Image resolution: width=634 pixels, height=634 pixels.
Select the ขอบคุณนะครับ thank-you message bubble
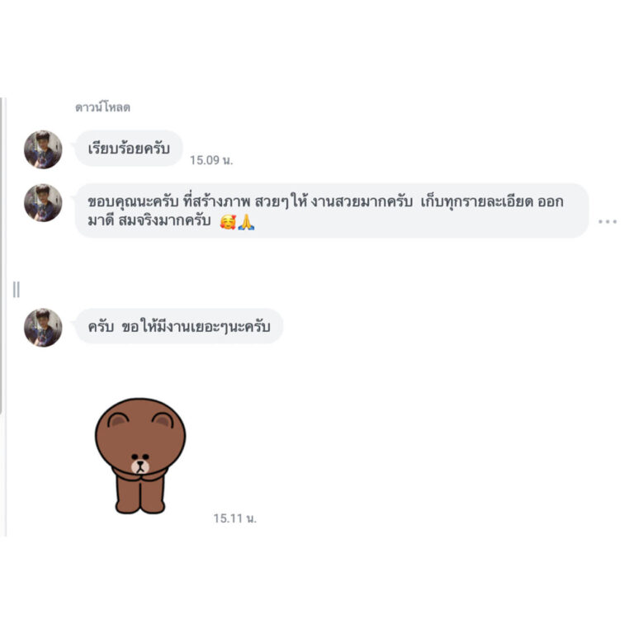coord(332,211)
